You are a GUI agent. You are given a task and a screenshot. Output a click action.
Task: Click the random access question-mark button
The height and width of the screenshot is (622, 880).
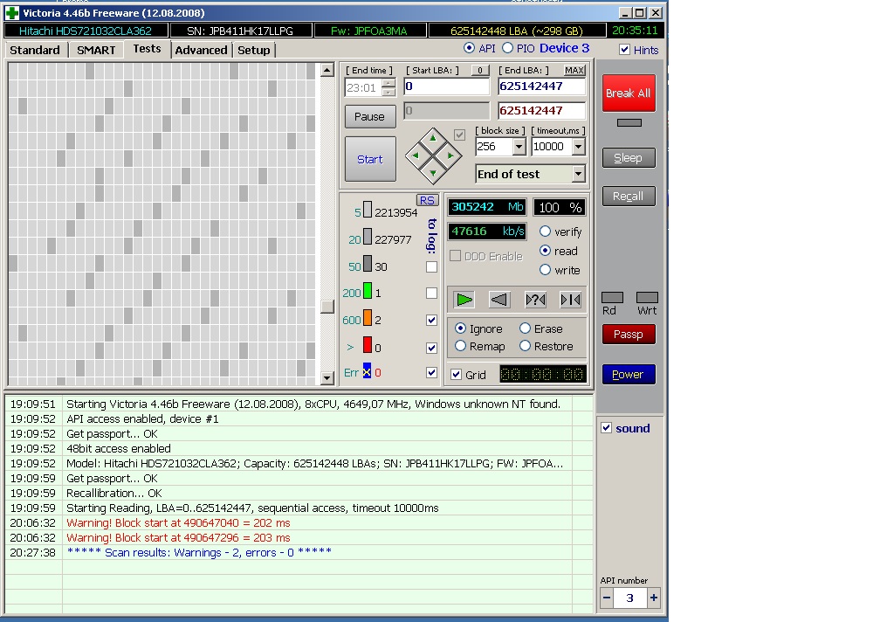pos(535,300)
